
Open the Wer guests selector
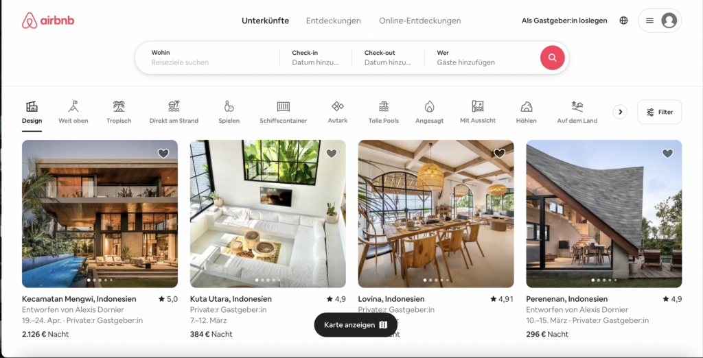point(482,58)
